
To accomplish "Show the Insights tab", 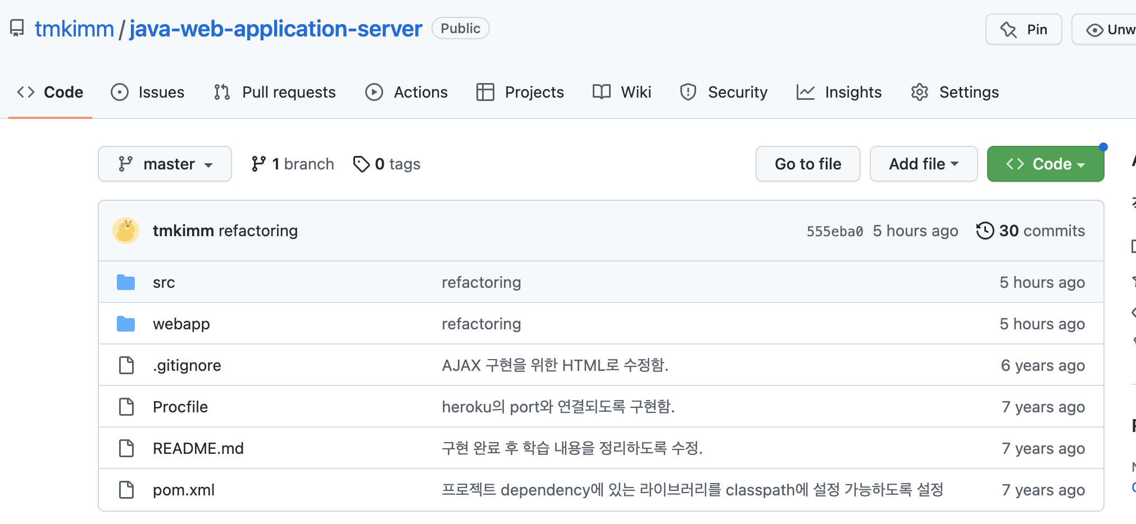I will 839,92.
